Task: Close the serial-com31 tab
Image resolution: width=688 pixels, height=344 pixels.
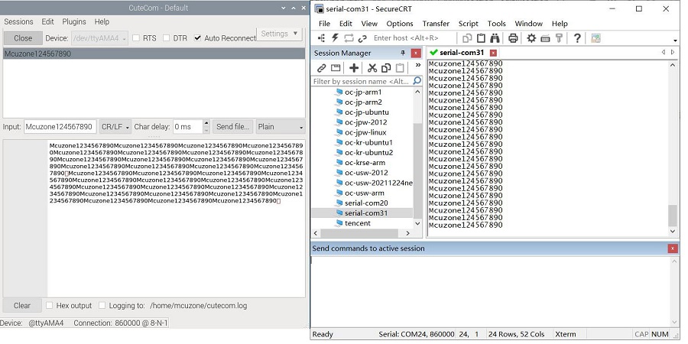Action: tap(493, 53)
